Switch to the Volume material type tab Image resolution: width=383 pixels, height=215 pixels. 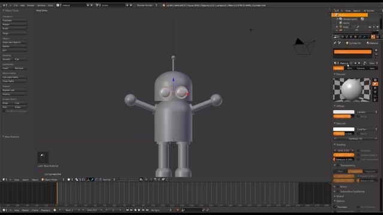(361, 68)
